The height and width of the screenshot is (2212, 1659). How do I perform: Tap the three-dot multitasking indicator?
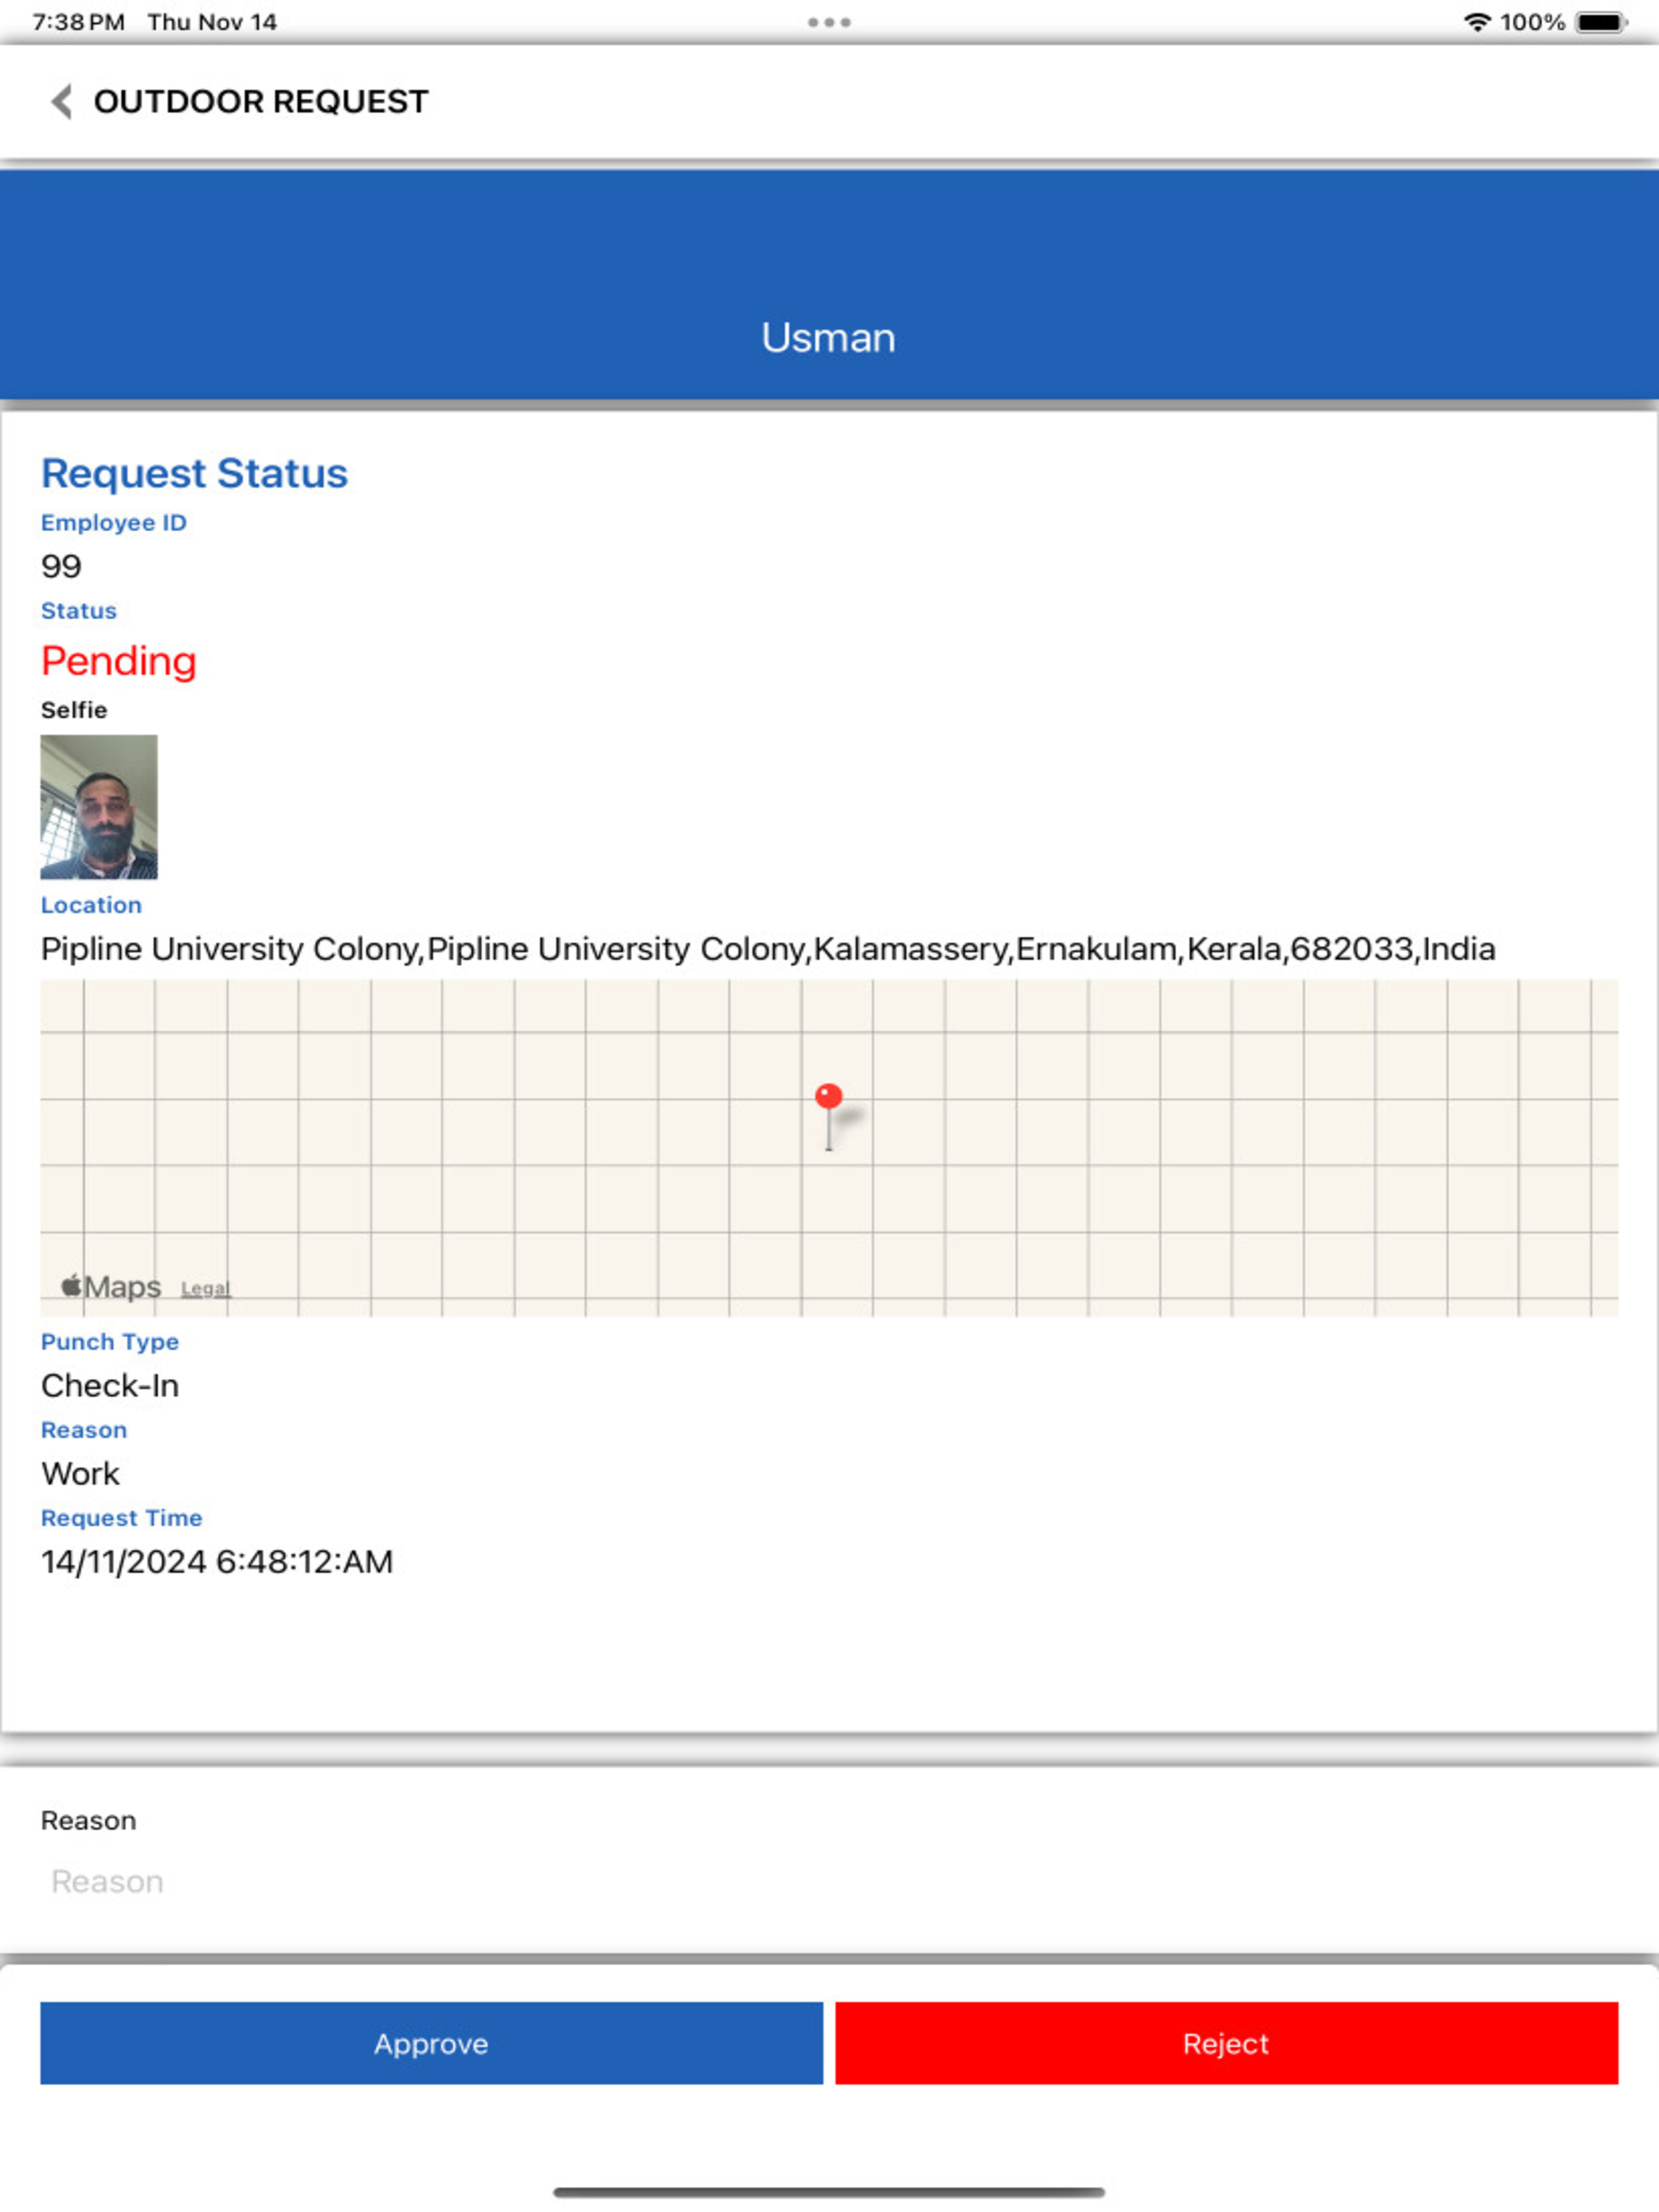pos(829,22)
